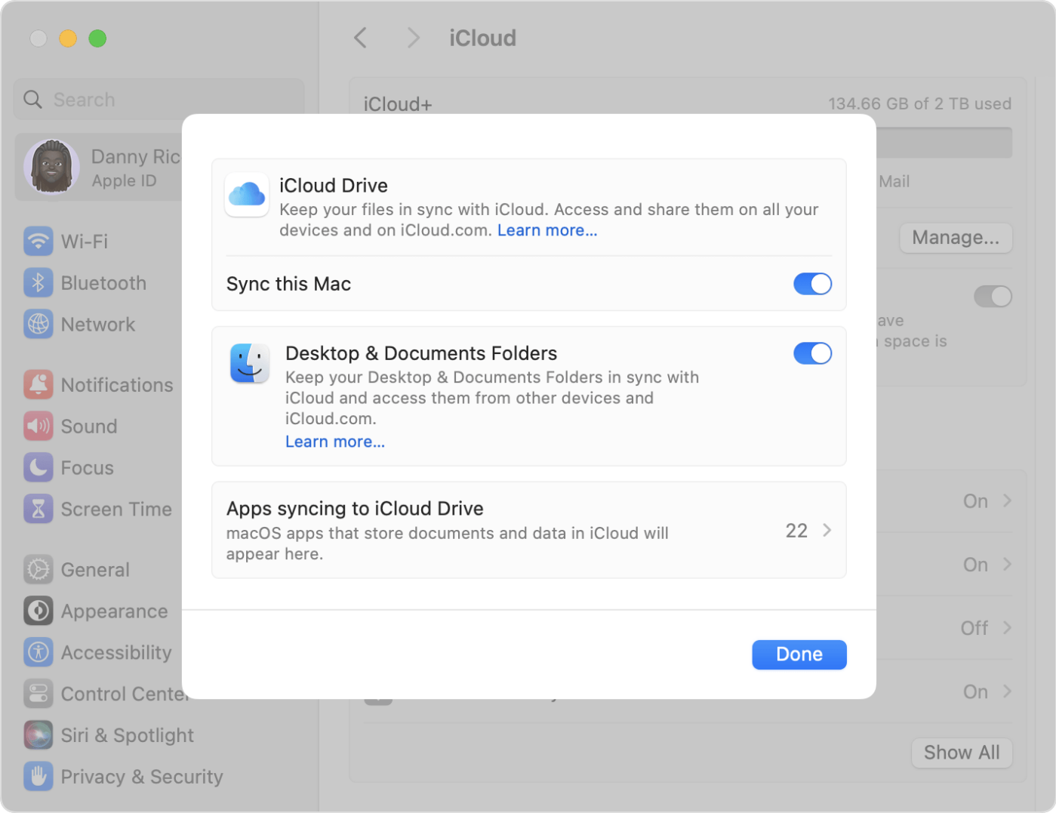Select the Siri & Spotlight sidebar icon
The width and height of the screenshot is (1056, 813).
coord(38,734)
